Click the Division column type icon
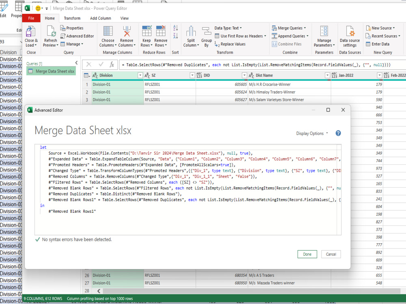The height and width of the screenshot is (304, 406). 95,75
